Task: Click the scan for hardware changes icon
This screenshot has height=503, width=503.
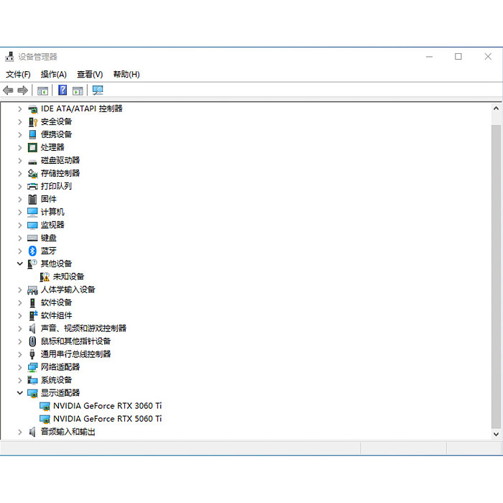Action: coord(98,90)
